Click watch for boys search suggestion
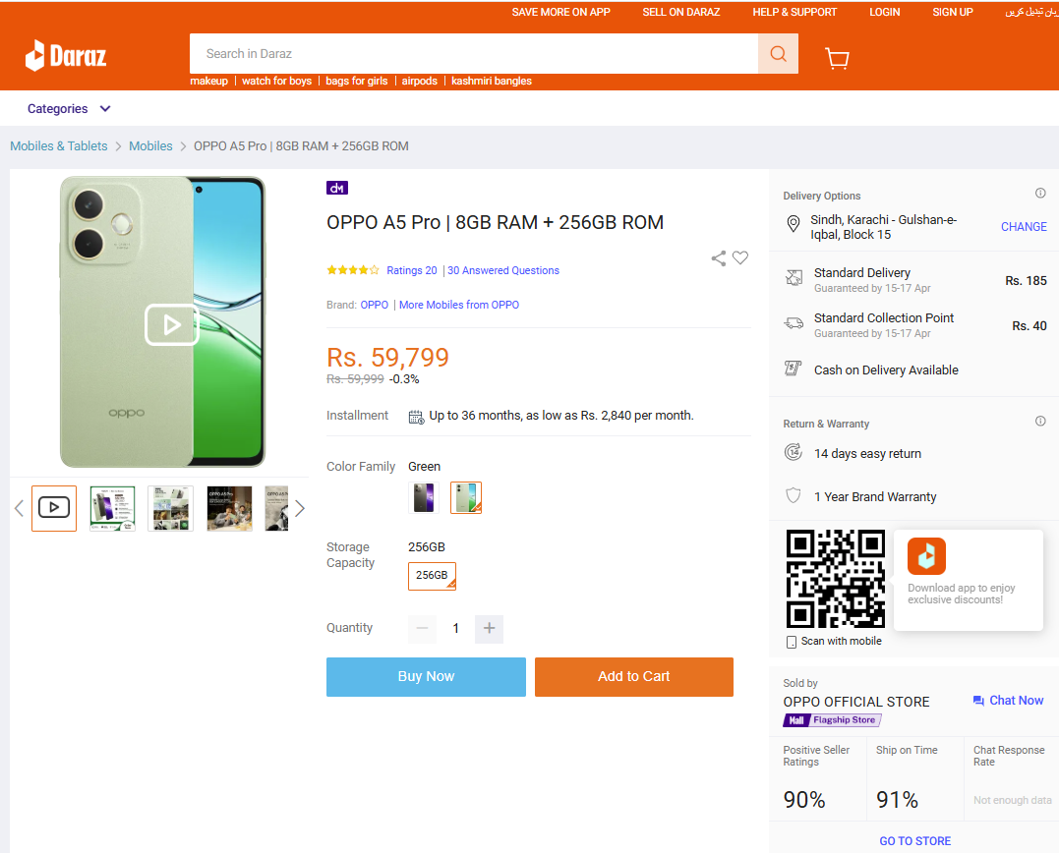Viewport: 1059px width, 853px height. pyautogui.click(x=277, y=81)
